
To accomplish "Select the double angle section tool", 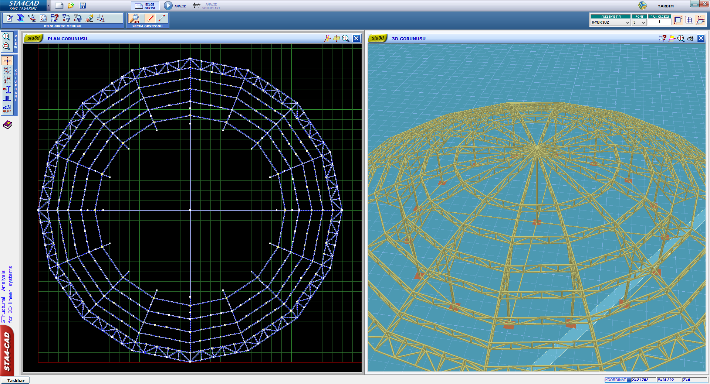I will [7, 99].
